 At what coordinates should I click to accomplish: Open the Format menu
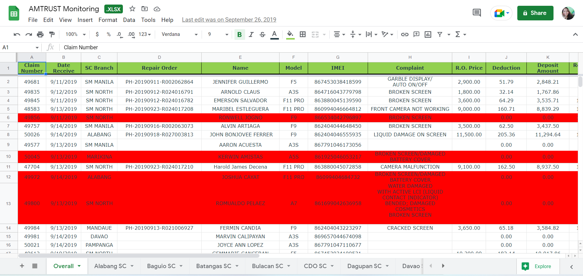[108, 20]
